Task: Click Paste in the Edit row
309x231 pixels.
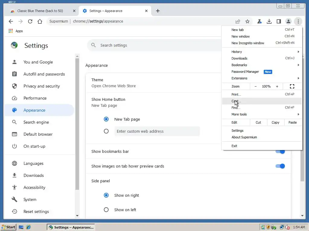Action: [x=293, y=122]
